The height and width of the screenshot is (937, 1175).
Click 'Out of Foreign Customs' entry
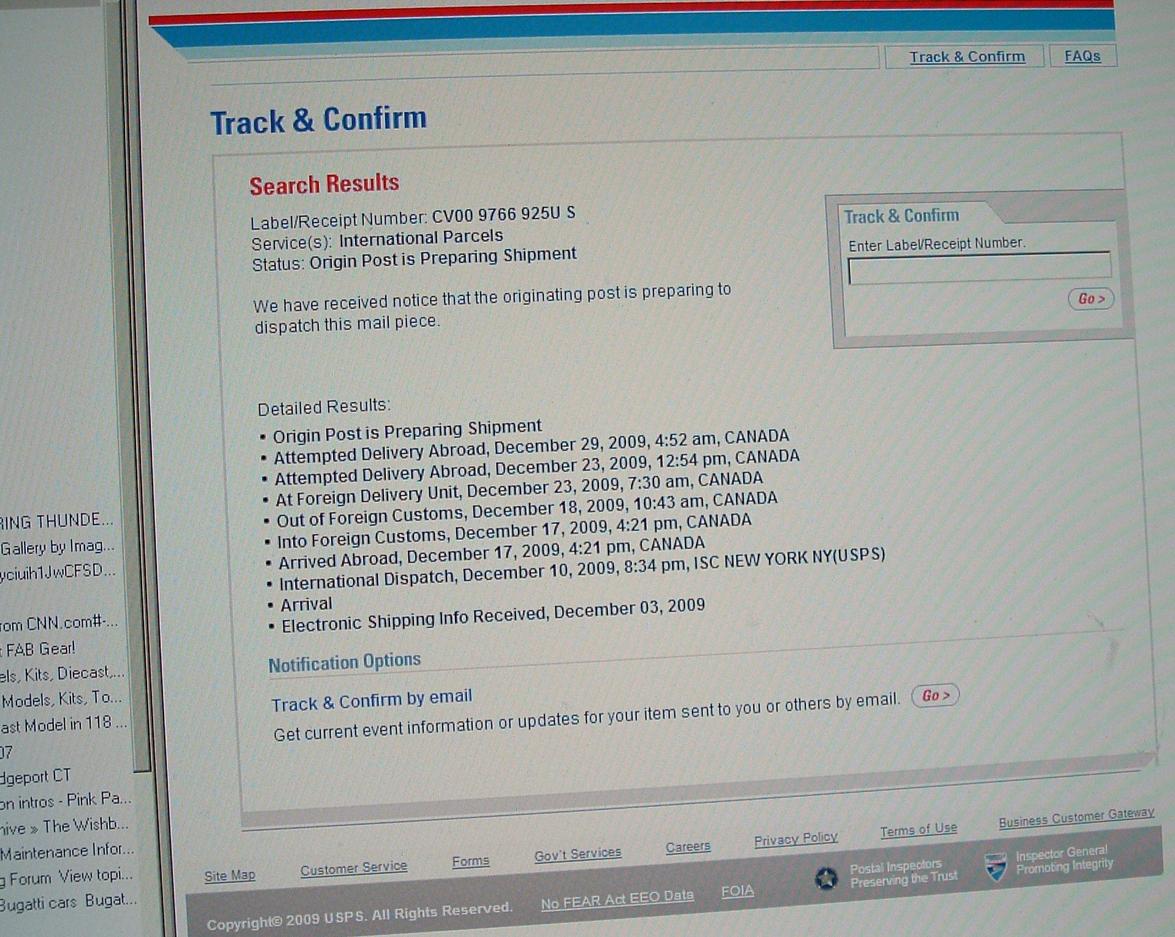click(x=527, y=510)
